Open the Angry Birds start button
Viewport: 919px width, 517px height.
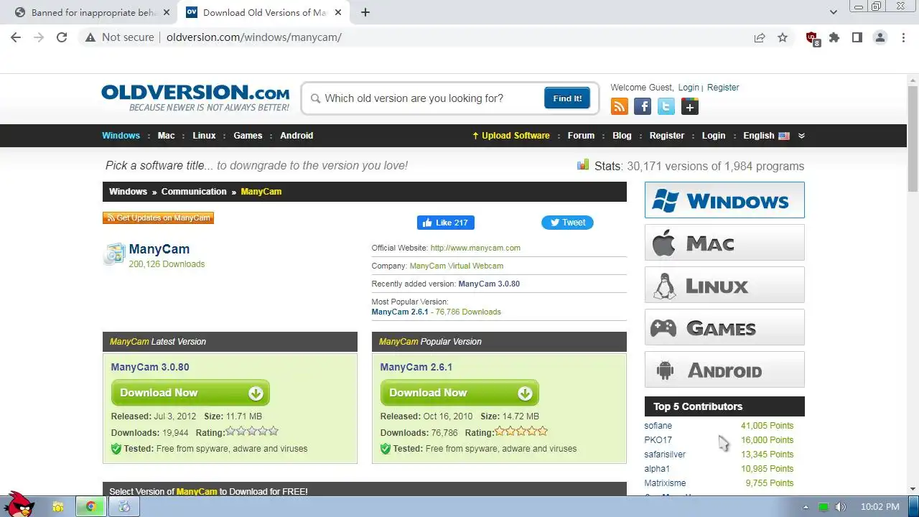click(19, 504)
